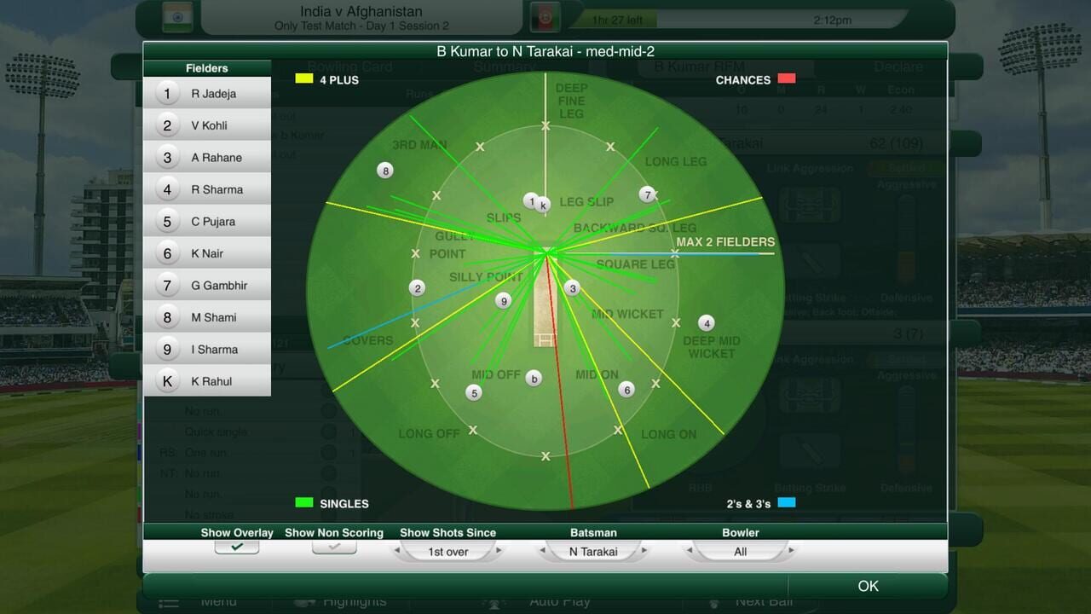Change Batsman from N Tarakai

tap(595, 551)
